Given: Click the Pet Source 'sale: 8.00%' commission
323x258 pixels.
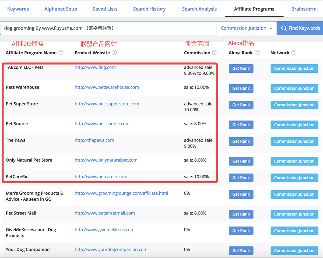Looking at the screenshot, I should (195, 124).
